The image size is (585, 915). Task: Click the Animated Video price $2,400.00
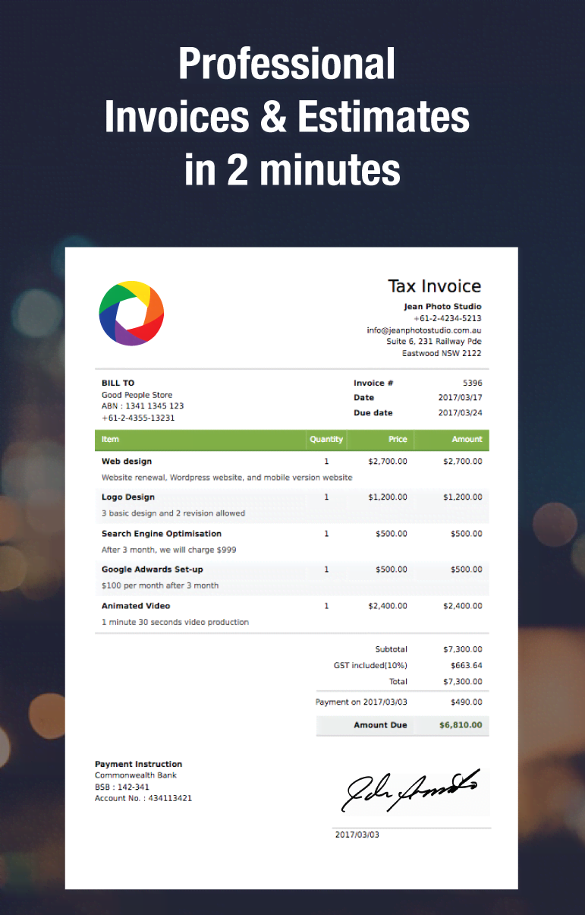pos(388,606)
